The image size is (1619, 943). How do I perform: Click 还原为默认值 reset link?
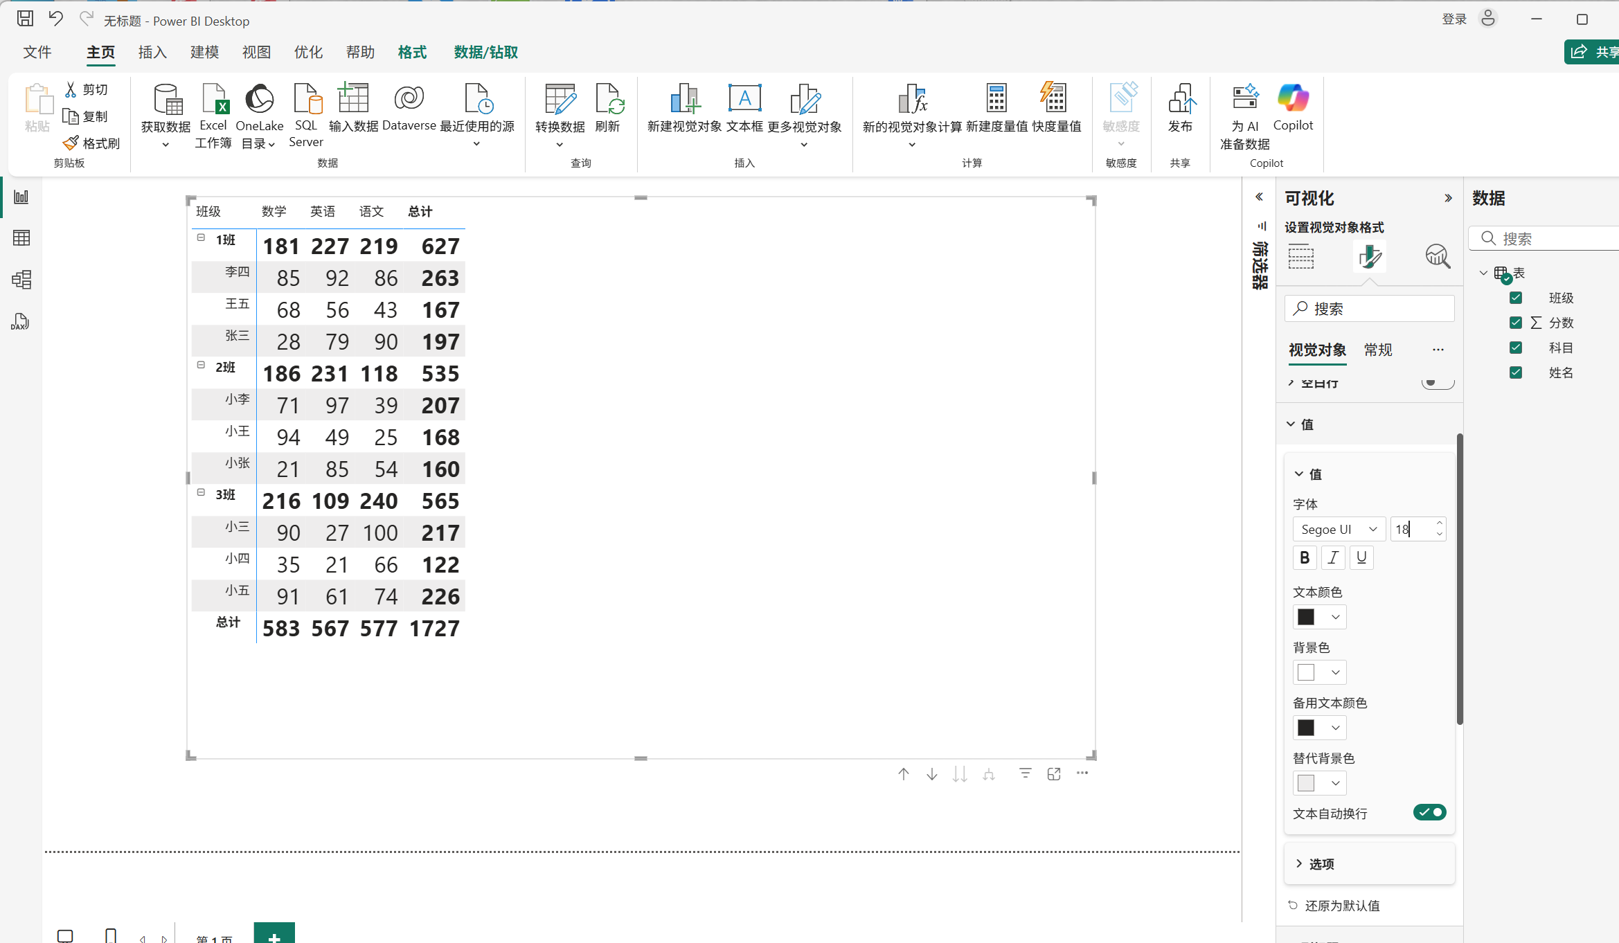1341,906
